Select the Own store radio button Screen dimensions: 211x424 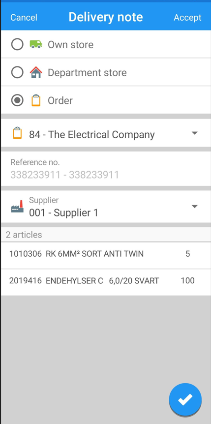click(x=17, y=44)
